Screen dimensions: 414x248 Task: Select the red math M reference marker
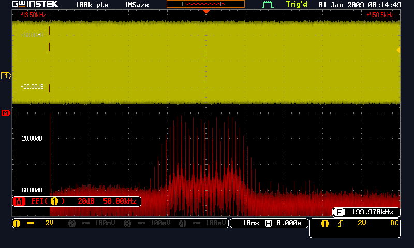coord(6,113)
